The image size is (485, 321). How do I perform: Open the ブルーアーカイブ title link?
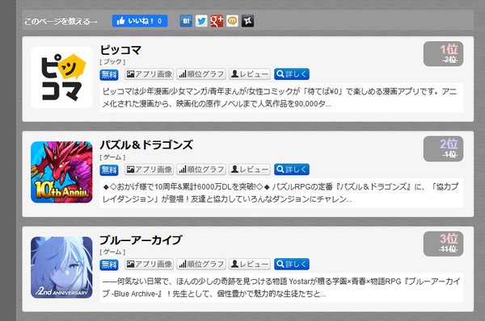click(141, 240)
